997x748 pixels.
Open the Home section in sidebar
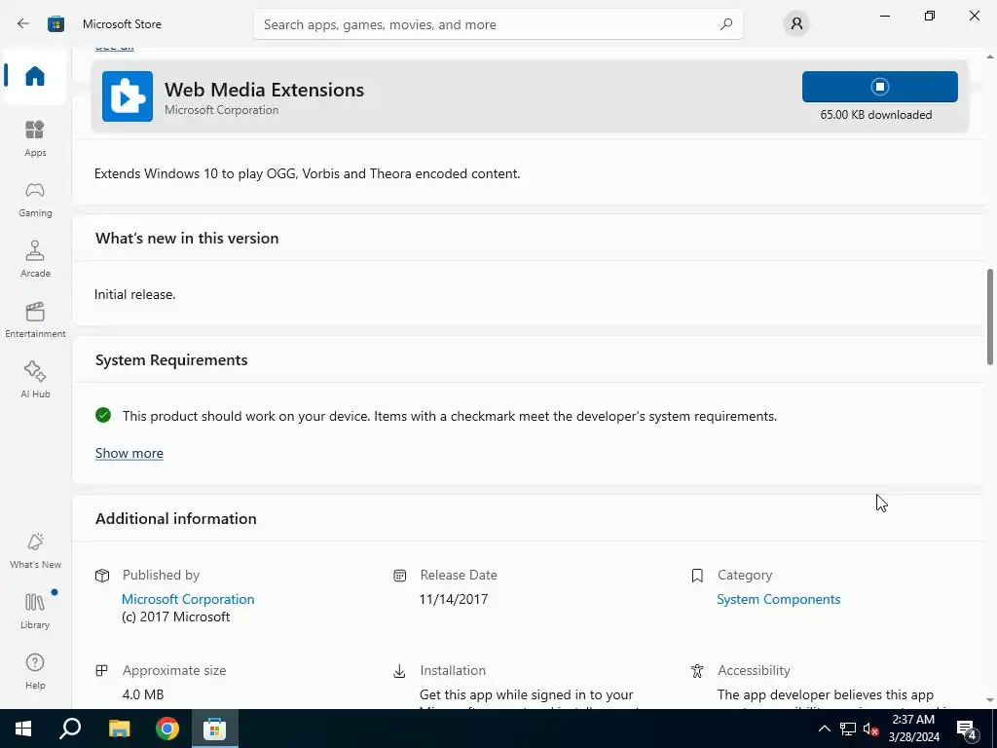click(35, 76)
